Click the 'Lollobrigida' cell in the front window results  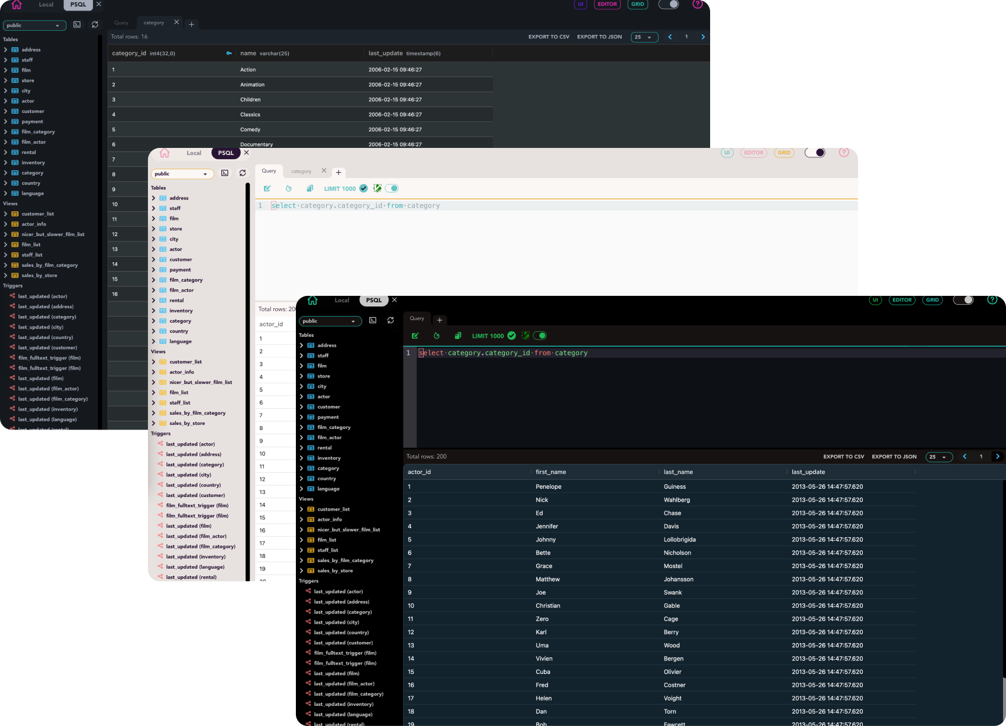(x=679, y=540)
